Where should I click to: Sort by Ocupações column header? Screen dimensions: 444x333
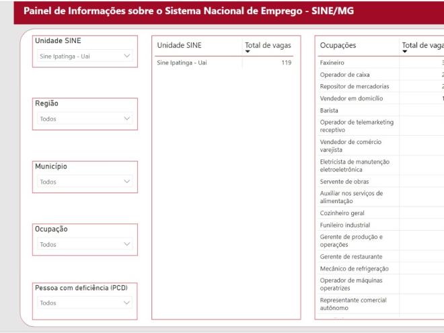click(x=338, y=45)
